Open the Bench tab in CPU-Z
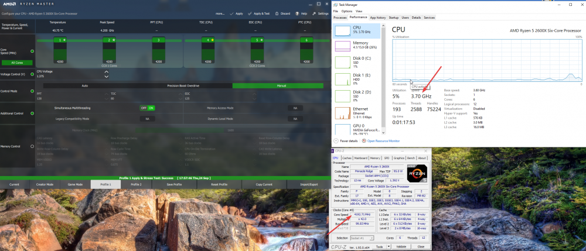 [x=411, y=158]
